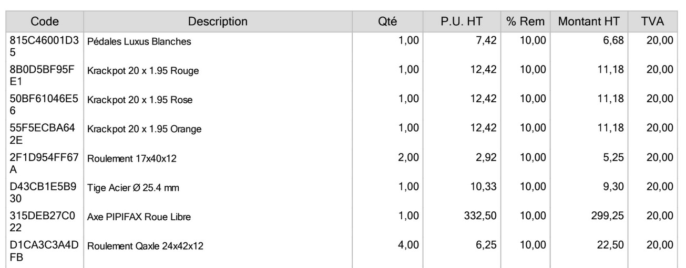Click the Krackpot 20 x 1.95 Rouge row
Screen dimensions: 686x268
[x=143, y=72]
